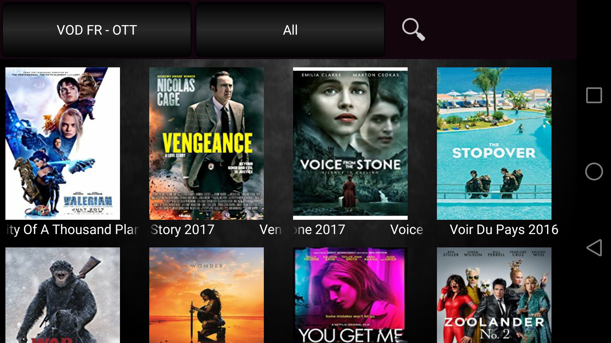Click the City Of A Thousand Planets title text
The height and width of the screenshot is (343, 611).
(73, 230)
